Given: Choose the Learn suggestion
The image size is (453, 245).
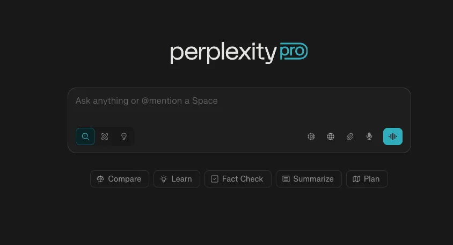Looking at the screenshot, I should (177, 179).
